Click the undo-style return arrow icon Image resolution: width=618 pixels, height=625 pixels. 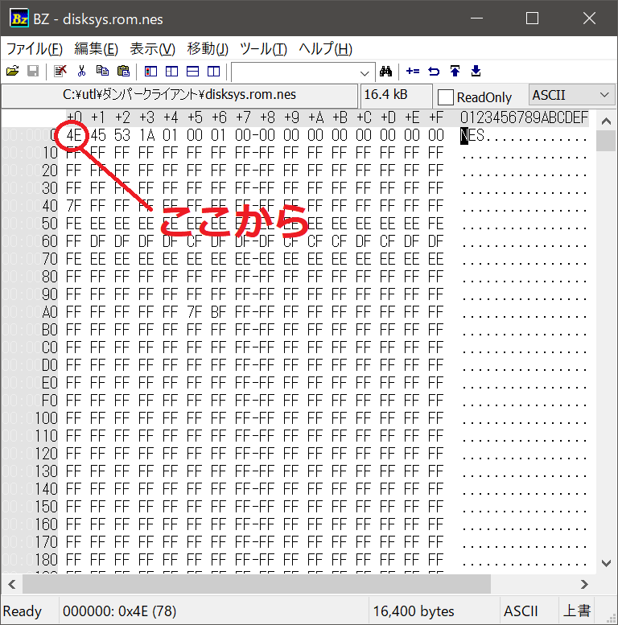[x=434, y=72]
